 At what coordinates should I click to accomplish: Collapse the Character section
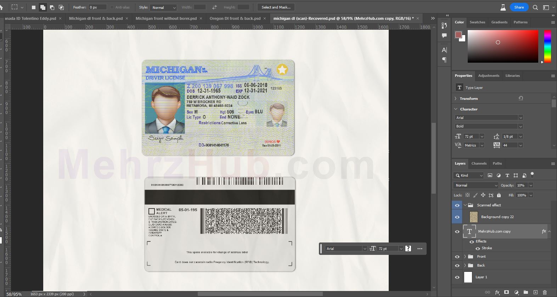coord(456,109)
